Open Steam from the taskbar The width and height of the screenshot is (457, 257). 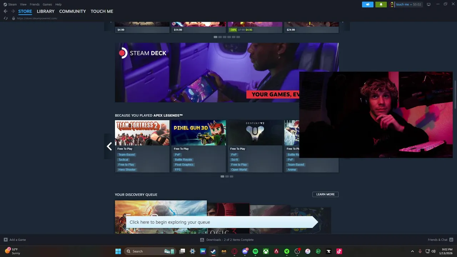click(x=213, y=251)
